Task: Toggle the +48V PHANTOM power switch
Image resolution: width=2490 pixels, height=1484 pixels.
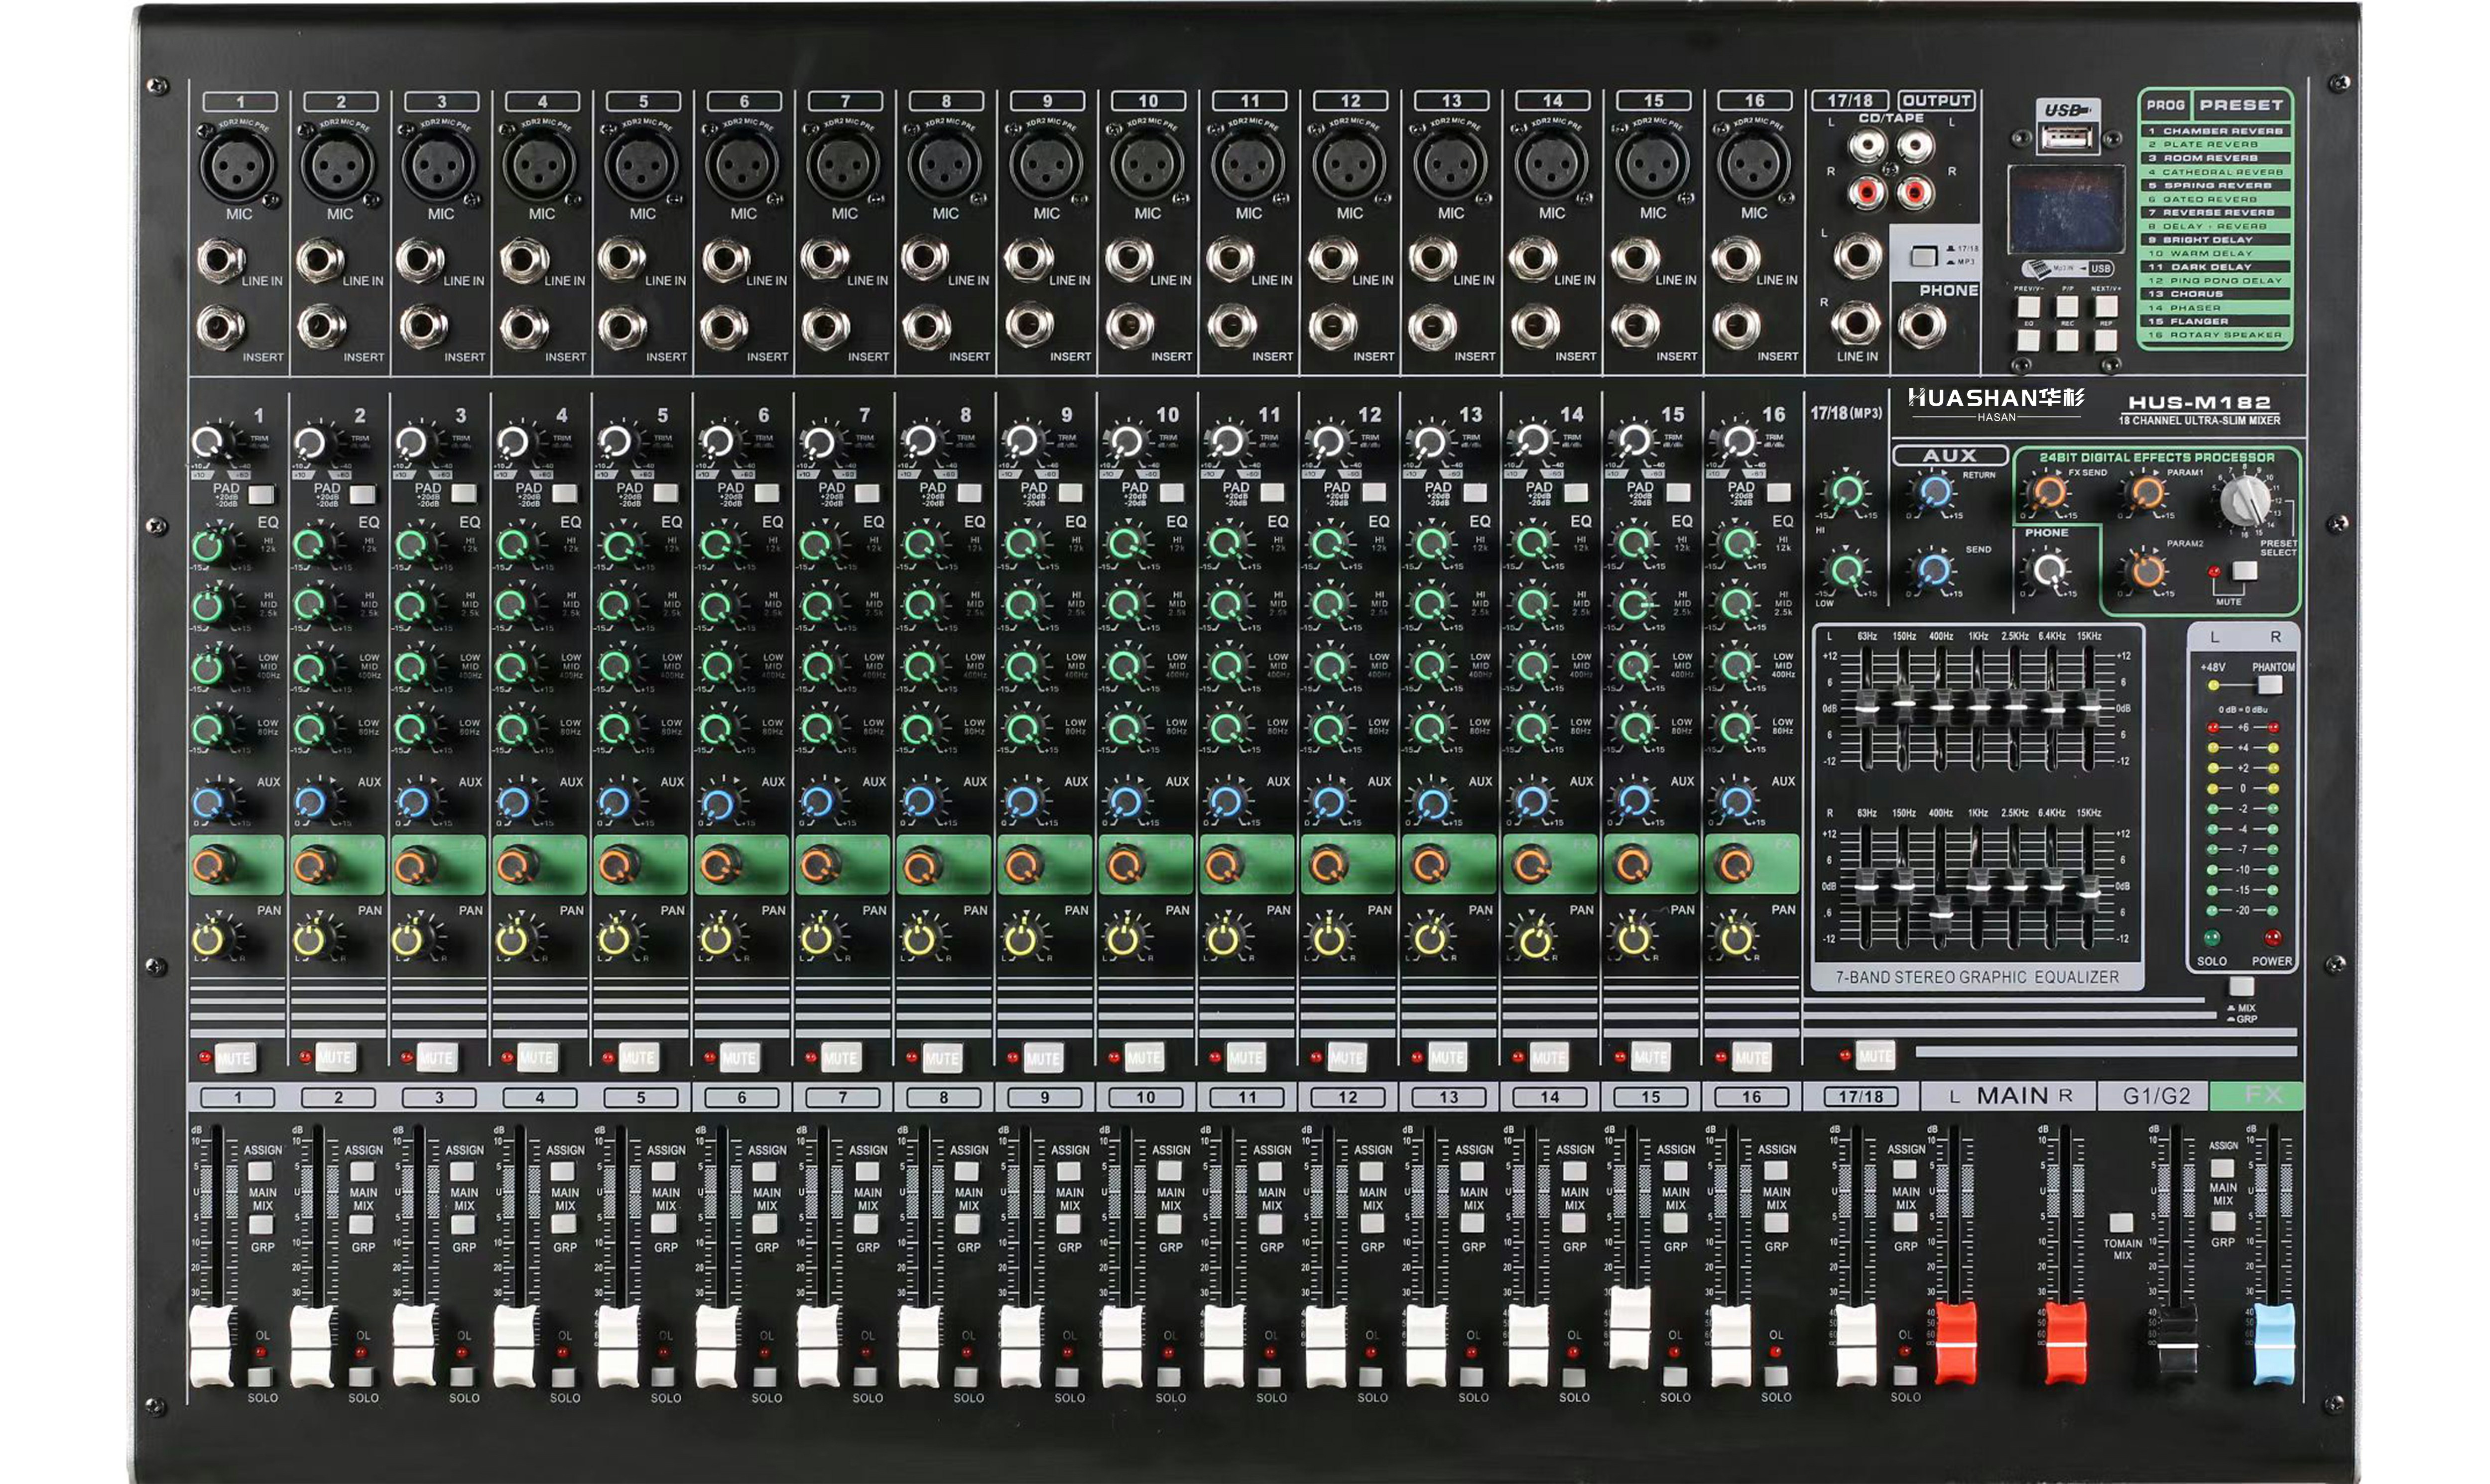Action: pos(2270,685)
